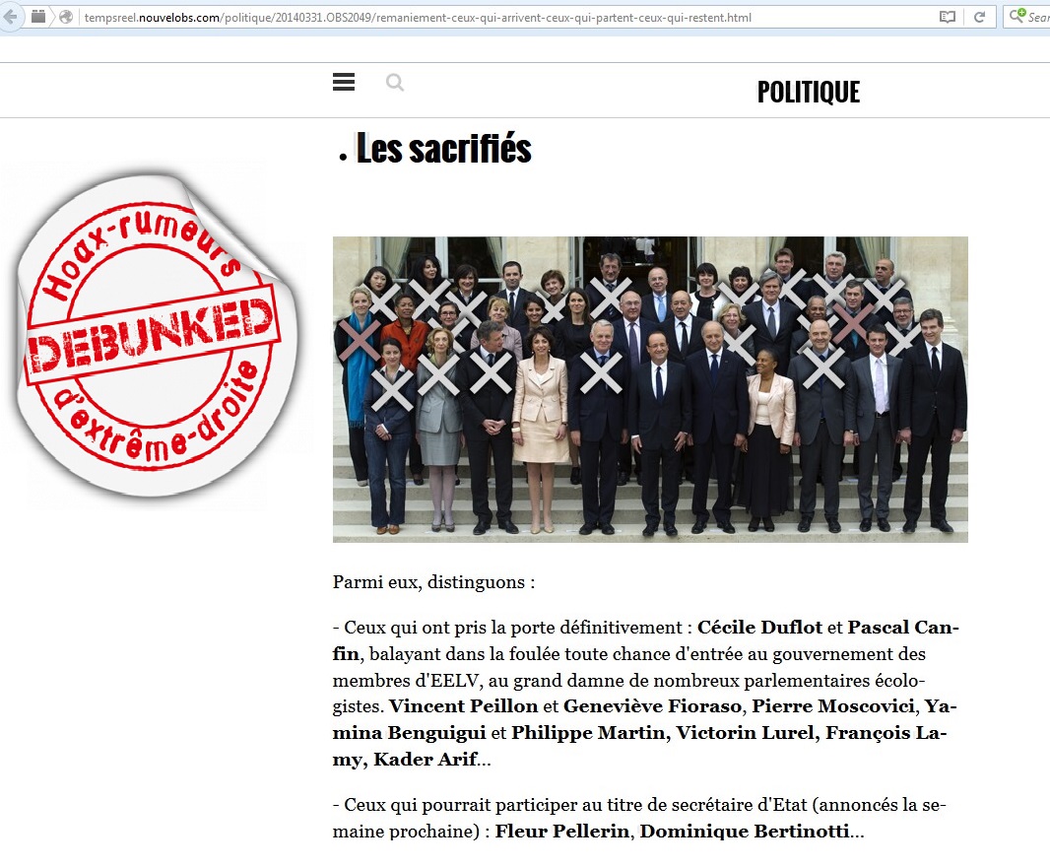This screenshot has height=867, width=1050.
Task: Click in the browser search box
Action: (1027, 17)
